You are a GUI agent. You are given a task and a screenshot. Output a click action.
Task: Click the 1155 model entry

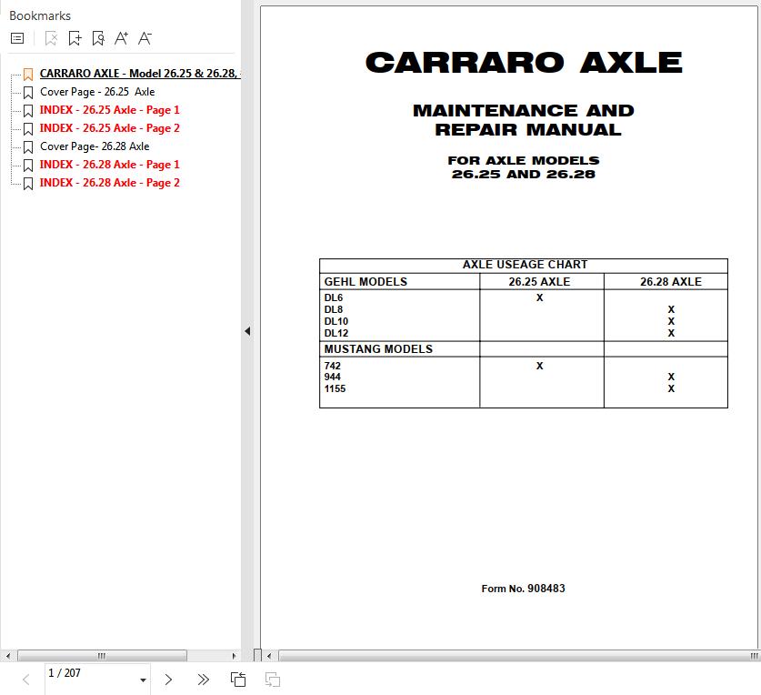click(x=335, y=388)
